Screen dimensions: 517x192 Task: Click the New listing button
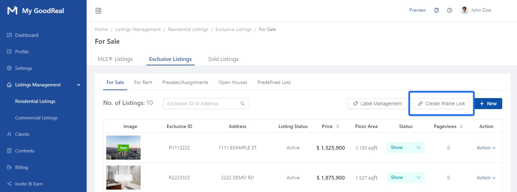488,104
